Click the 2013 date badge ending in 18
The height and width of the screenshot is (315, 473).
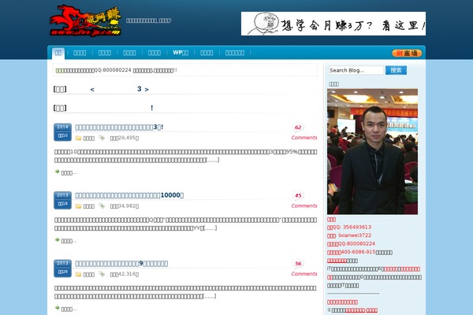coord(62,200)
